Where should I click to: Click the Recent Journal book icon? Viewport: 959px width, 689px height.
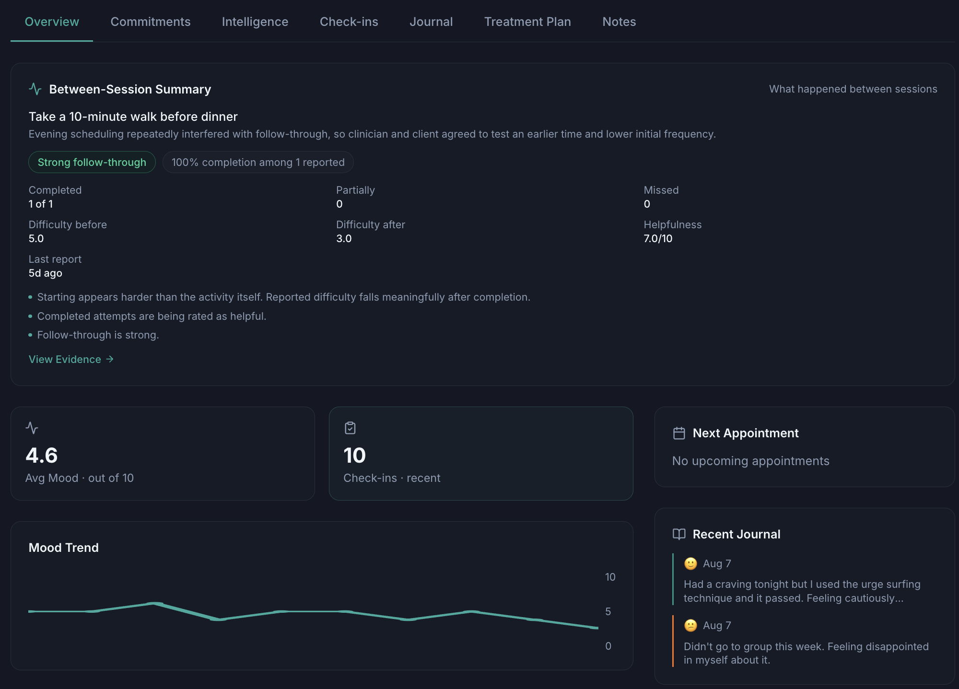pos(679,534)
